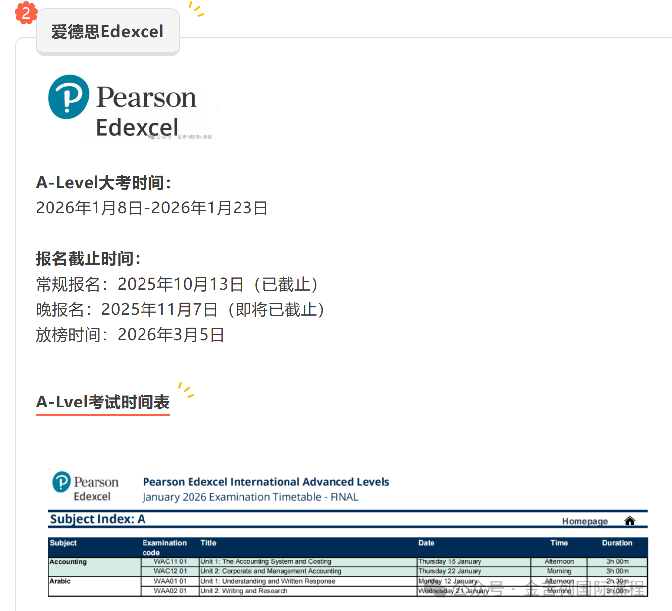
Task: Select the 爱德思Edexcel section tab
Action: 107,32
